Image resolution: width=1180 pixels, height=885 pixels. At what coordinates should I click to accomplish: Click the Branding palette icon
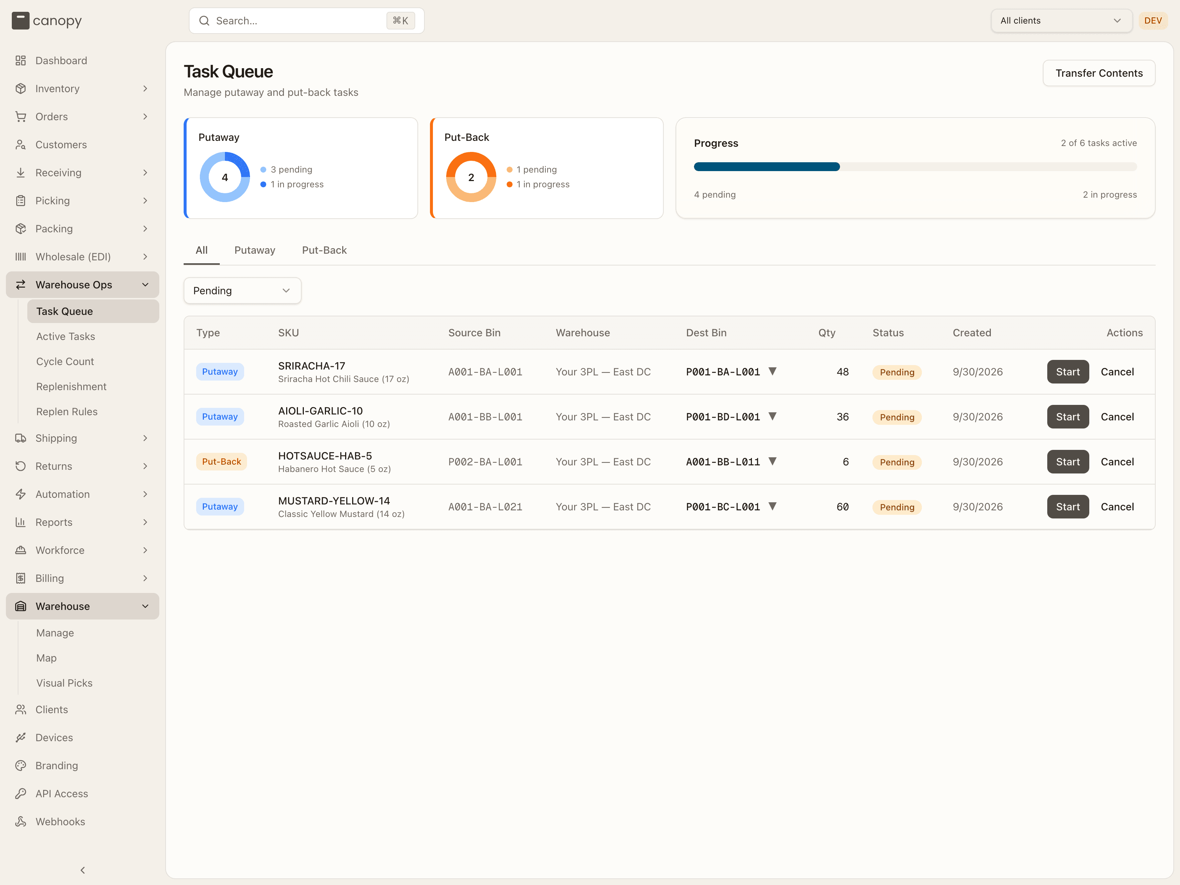[21, 765]
